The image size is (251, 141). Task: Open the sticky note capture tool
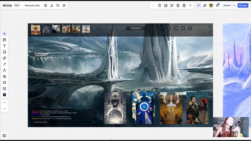pos(166,5)
